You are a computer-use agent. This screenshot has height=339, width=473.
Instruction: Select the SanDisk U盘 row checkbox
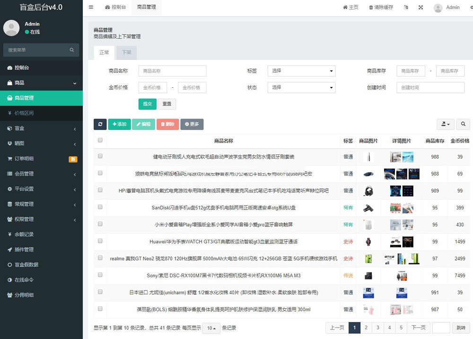[100, 207]
